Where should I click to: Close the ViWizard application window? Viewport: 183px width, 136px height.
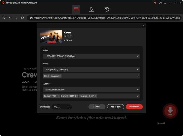tap(181, 3)
